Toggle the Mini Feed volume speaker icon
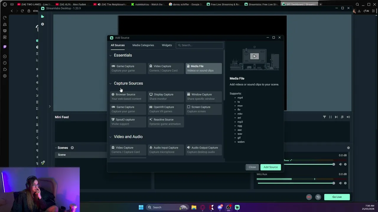Image resolution: width=378 pixels, height=212 pixels. pos(348,117)
